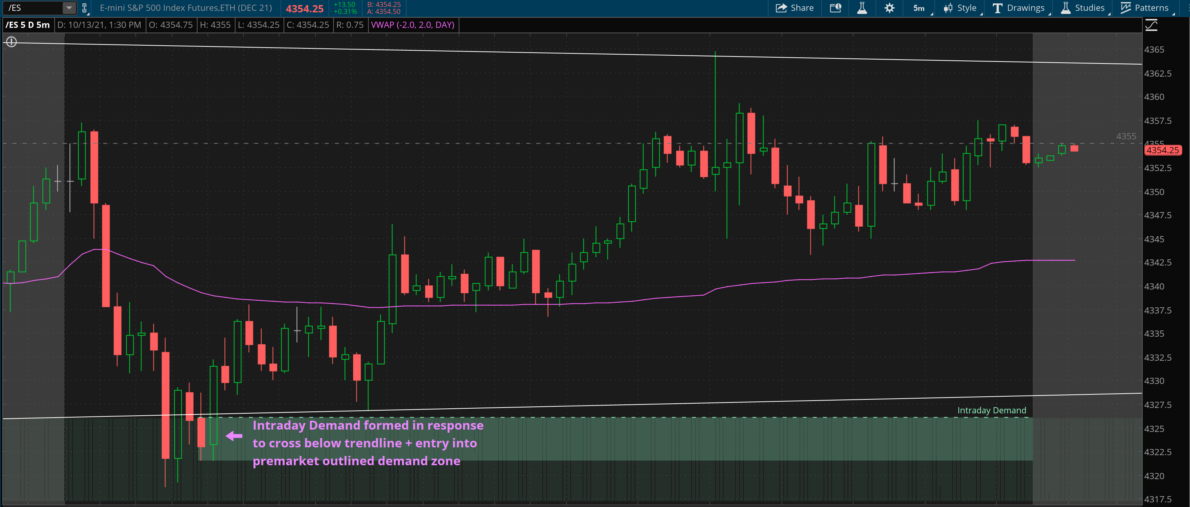Open the 5m timeframe dropdown
The height and width of the screenshot is (507, 1190).
(918, 8)
